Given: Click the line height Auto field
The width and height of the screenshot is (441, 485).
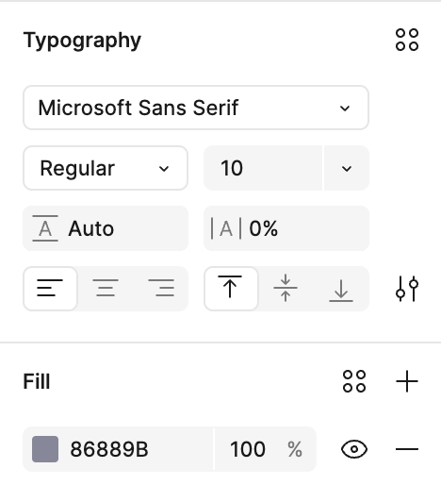Looking at the screenshot, I should (106, 228).
